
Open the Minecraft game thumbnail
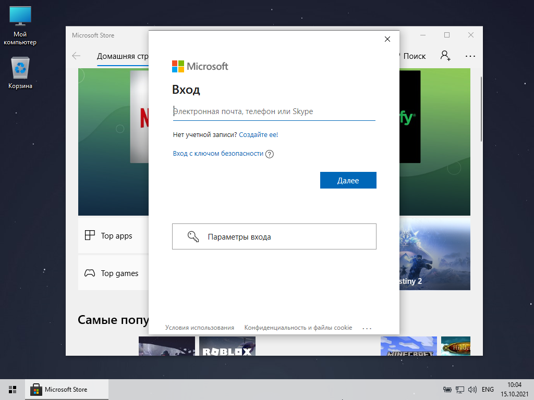coord(409,346)
